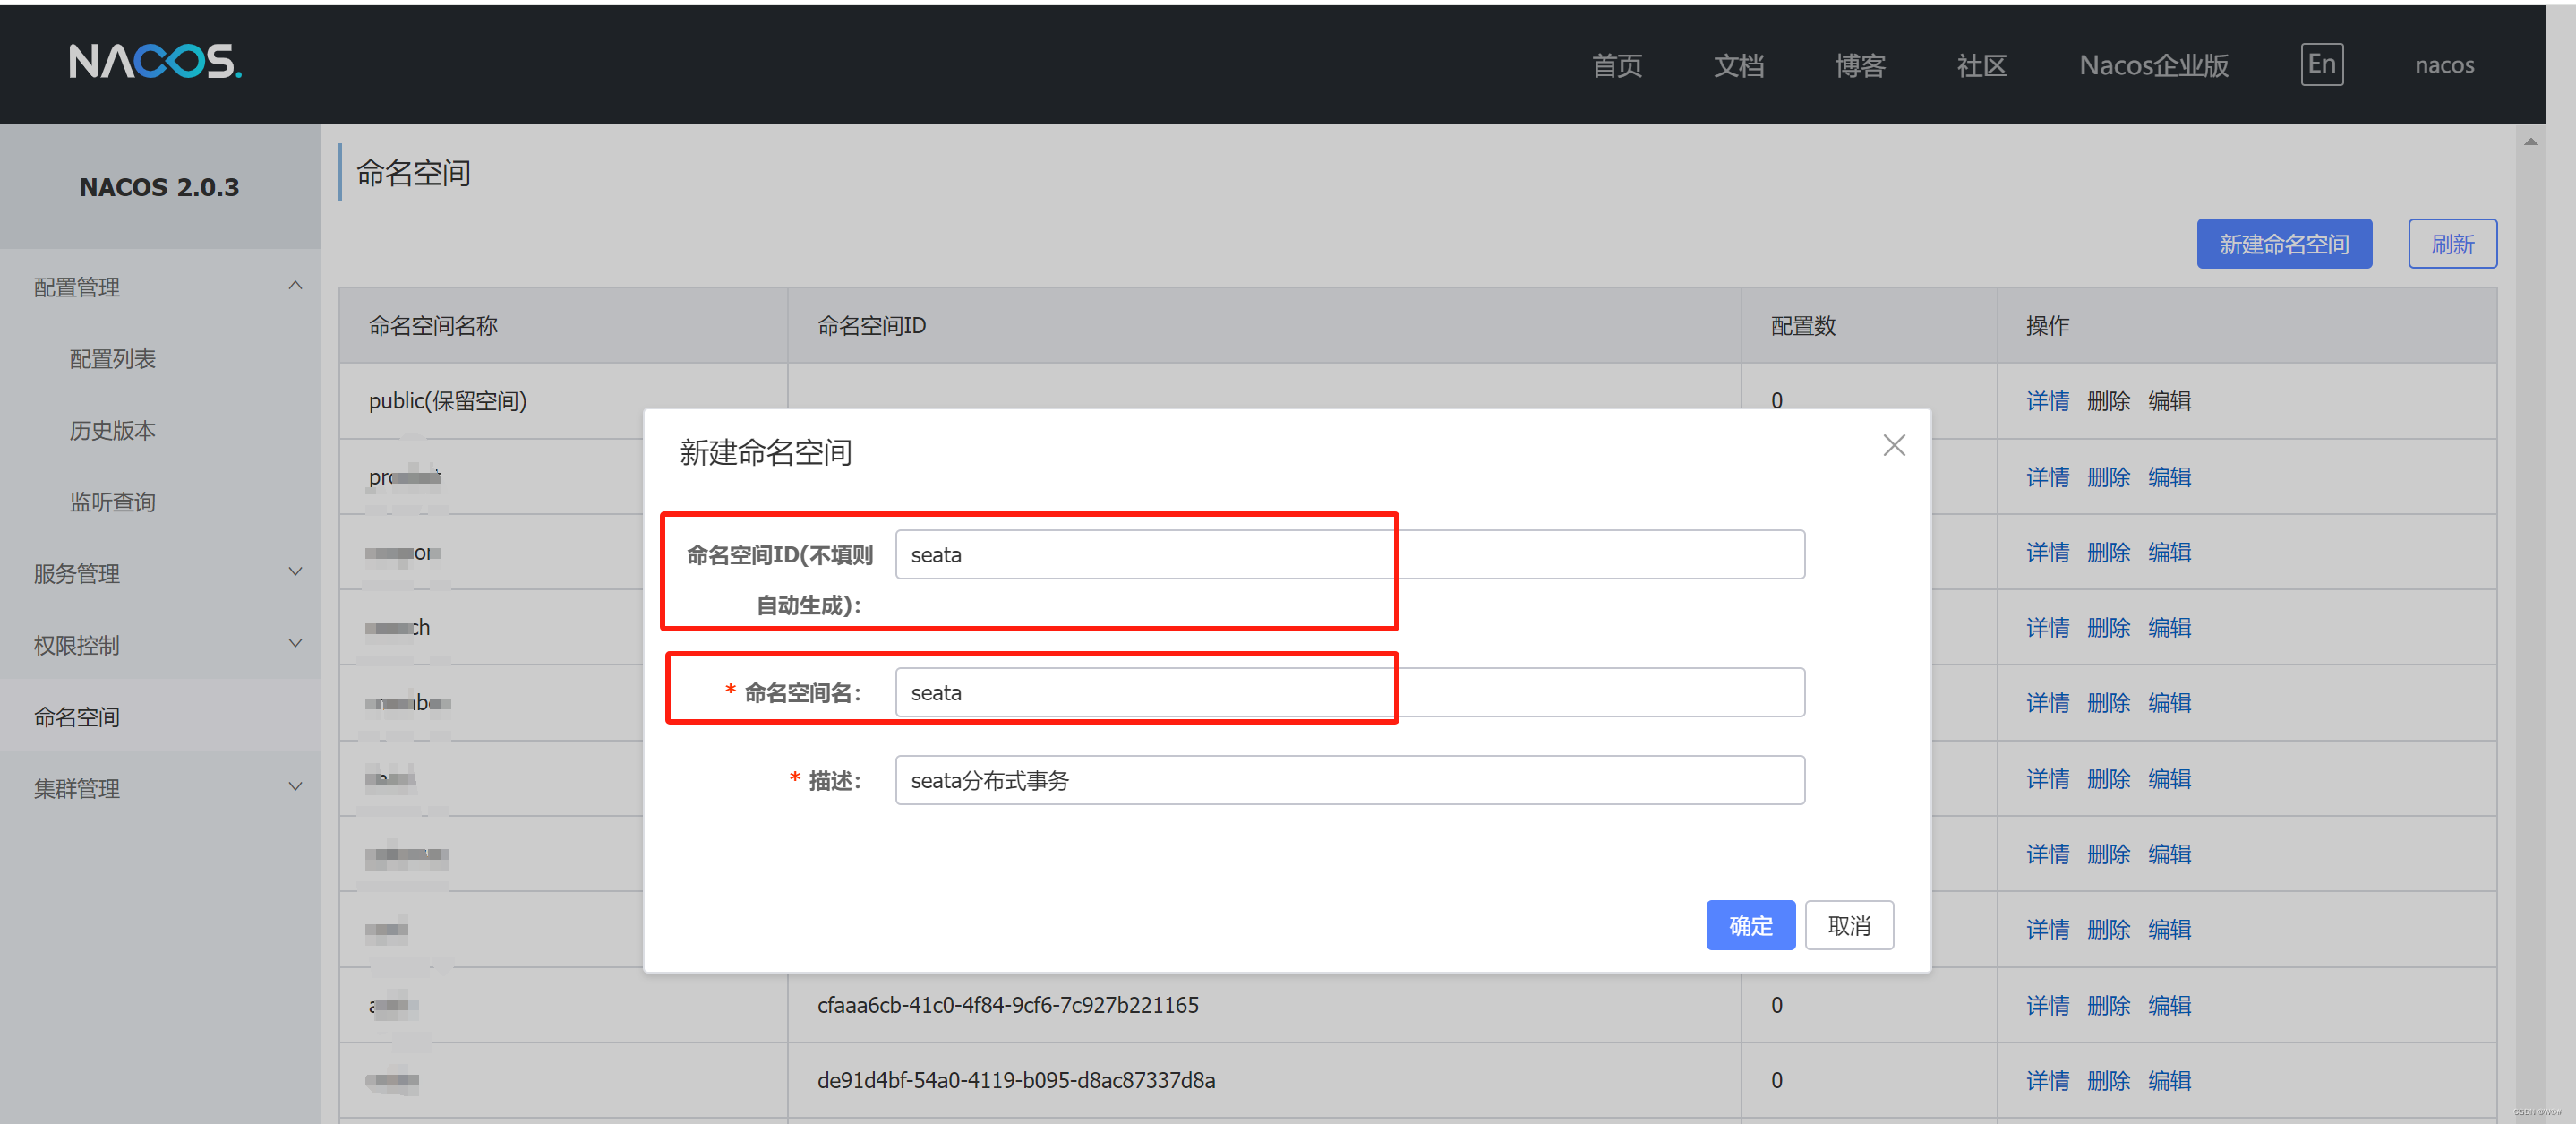The image size is (2576, 1124).
Task: Focus the 命名空间名 input field
Action: coord(1349,692)
